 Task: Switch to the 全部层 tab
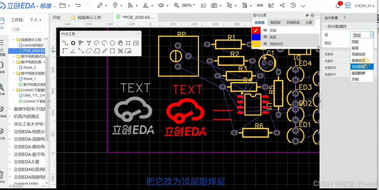[x=259, y=23]
